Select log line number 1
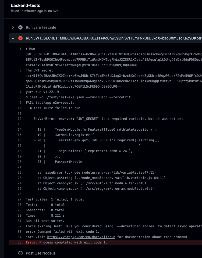This screenshot has height=258, width=202. (x=20, y=49)
